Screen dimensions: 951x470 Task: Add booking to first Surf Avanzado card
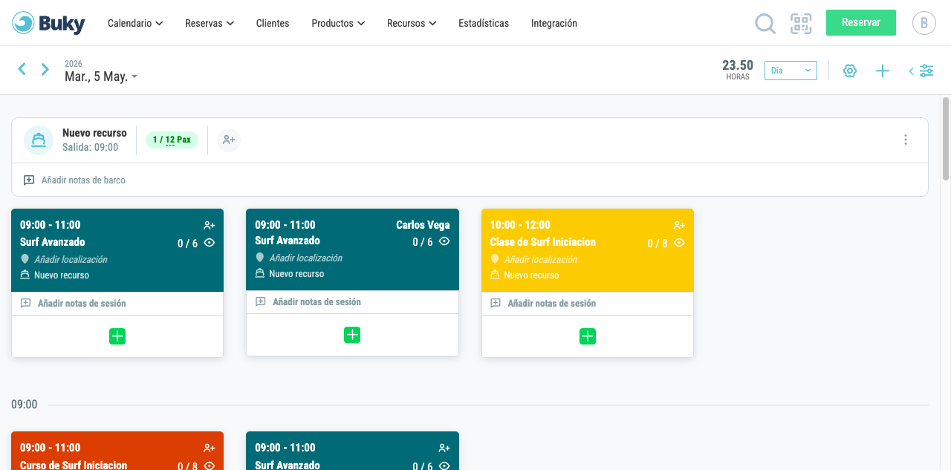pos(117,336)
